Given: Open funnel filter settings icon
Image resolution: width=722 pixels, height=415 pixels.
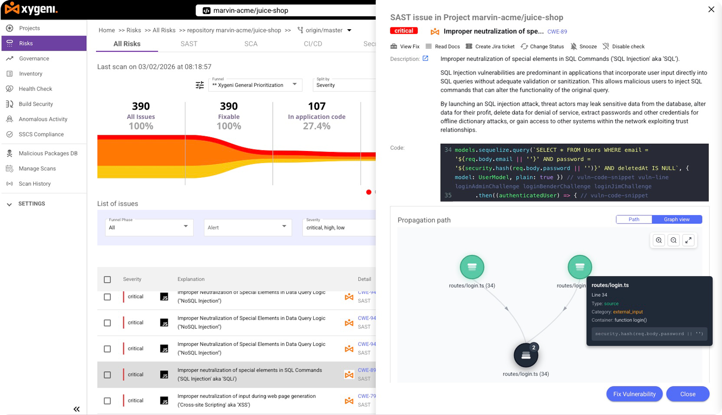Looking at the screenshot, I should [200, 85].
